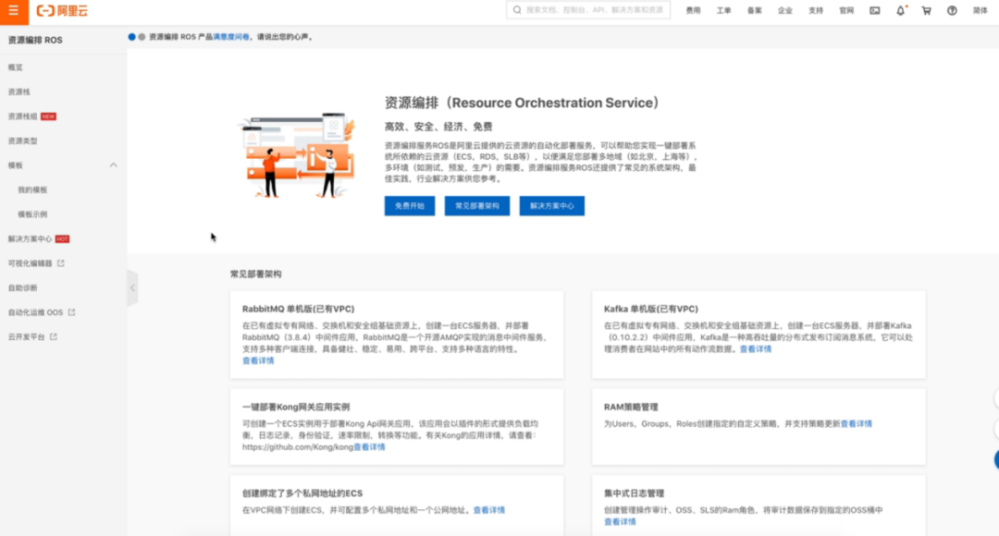Open 自助诊断 in the sidebar
The width and height of the screenshot is (999, 536).
(22, 287)
